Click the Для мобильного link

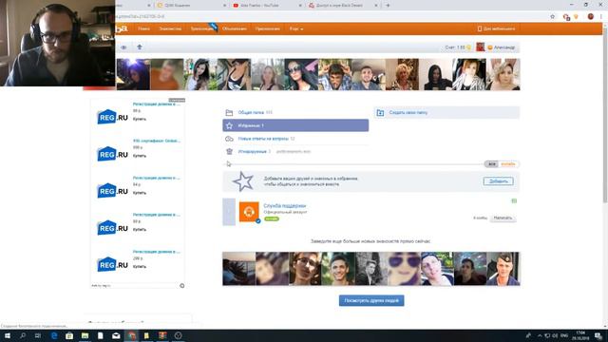pyautogui.click(x=500, y=28)
